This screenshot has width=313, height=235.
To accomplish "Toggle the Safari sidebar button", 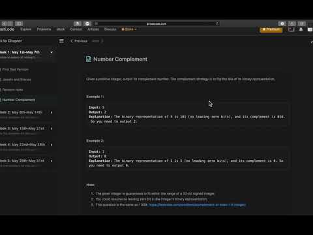I will [19, 23].
